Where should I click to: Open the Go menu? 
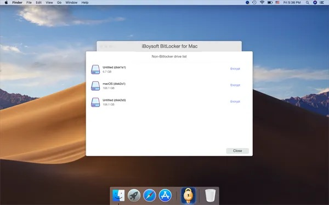coord(59,3)
